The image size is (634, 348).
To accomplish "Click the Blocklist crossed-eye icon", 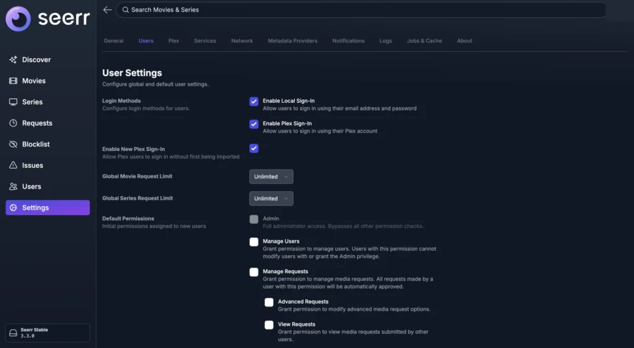I will [14, 144].
